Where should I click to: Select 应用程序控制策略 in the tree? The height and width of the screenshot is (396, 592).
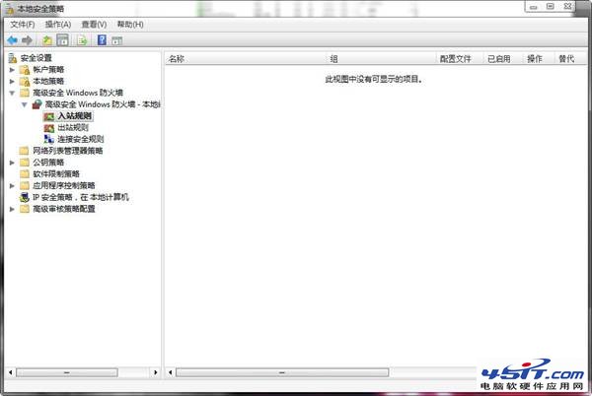point(64,186)
